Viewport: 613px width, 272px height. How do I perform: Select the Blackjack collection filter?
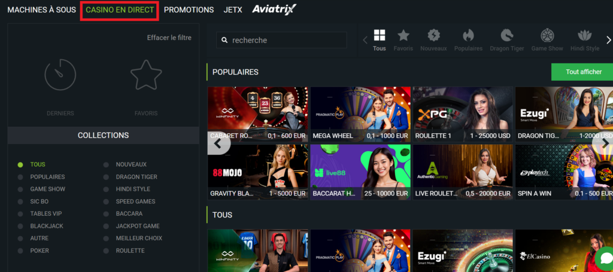[x=46, y=226]
